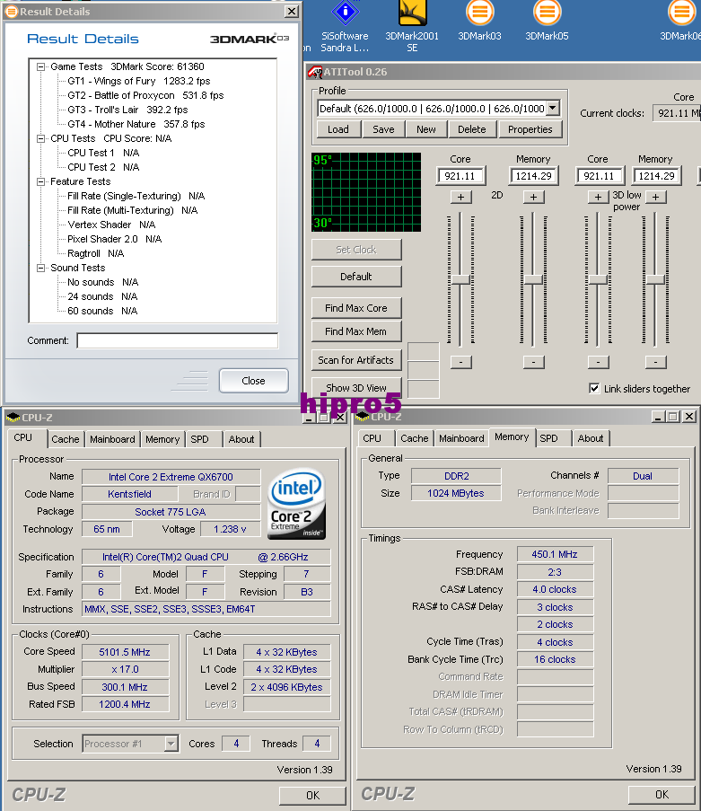Click the 2D Memory clock value field
Screen dimensions: 701x811
point(533,176)
